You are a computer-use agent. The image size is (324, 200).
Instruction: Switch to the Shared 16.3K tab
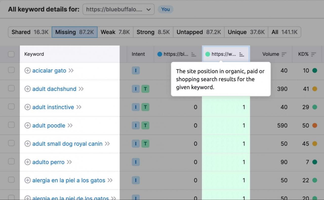[x=30, y=32]
